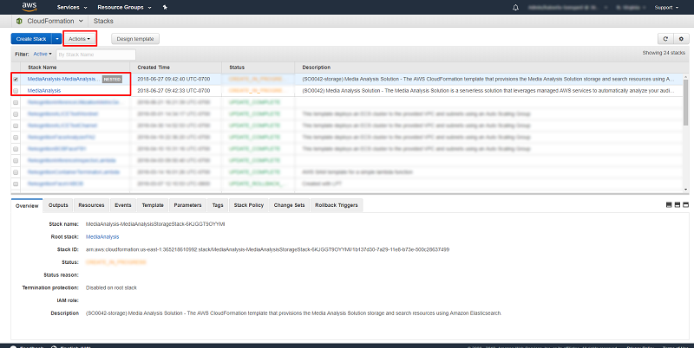
Task: Click the Create Stack button
Action: [31, 39]
